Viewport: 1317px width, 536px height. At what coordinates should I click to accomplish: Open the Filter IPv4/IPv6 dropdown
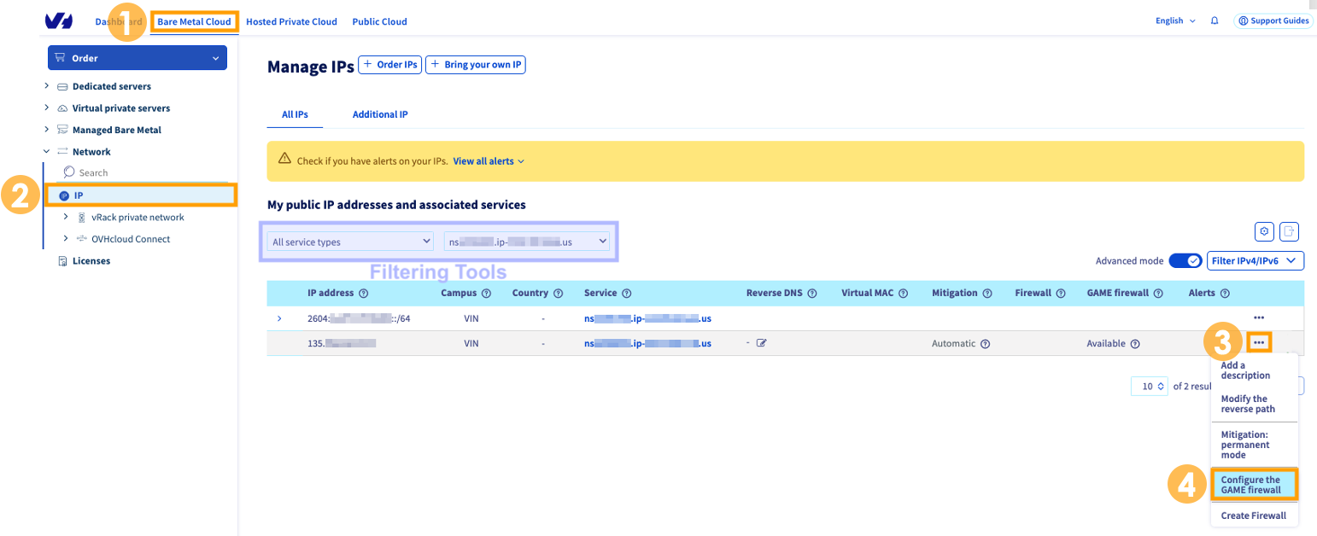(x=1255, y=260)
